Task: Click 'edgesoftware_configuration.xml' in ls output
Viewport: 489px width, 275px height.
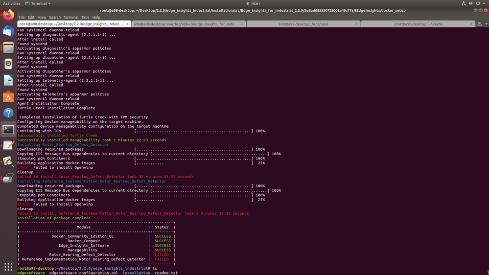Action: coord(84,273)
